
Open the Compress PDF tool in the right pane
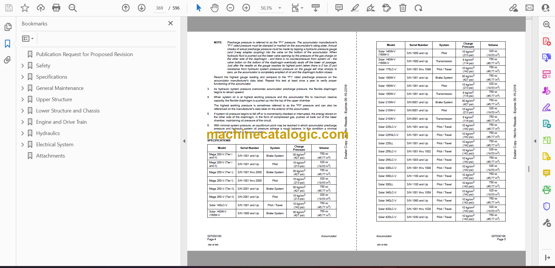point(546,140)
